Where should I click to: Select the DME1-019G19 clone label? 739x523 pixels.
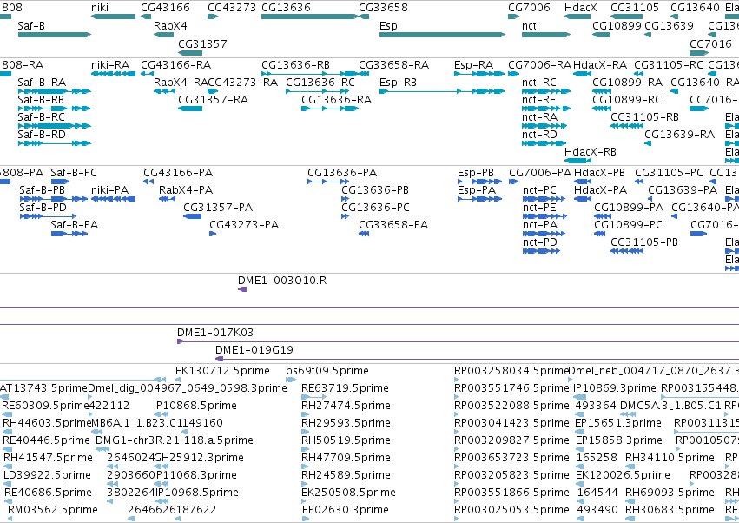tap(254, 350)
